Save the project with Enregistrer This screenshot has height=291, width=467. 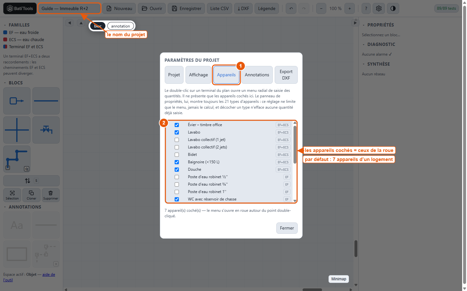[186, 8]
